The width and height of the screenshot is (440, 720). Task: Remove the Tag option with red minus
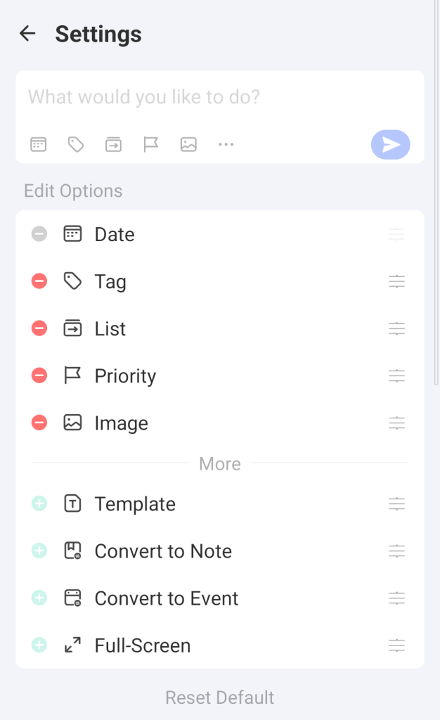tap(39, 282)
